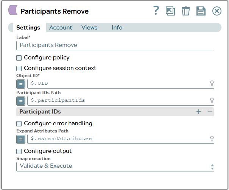
Task: Switch to the Account tab
Action: 61,28
